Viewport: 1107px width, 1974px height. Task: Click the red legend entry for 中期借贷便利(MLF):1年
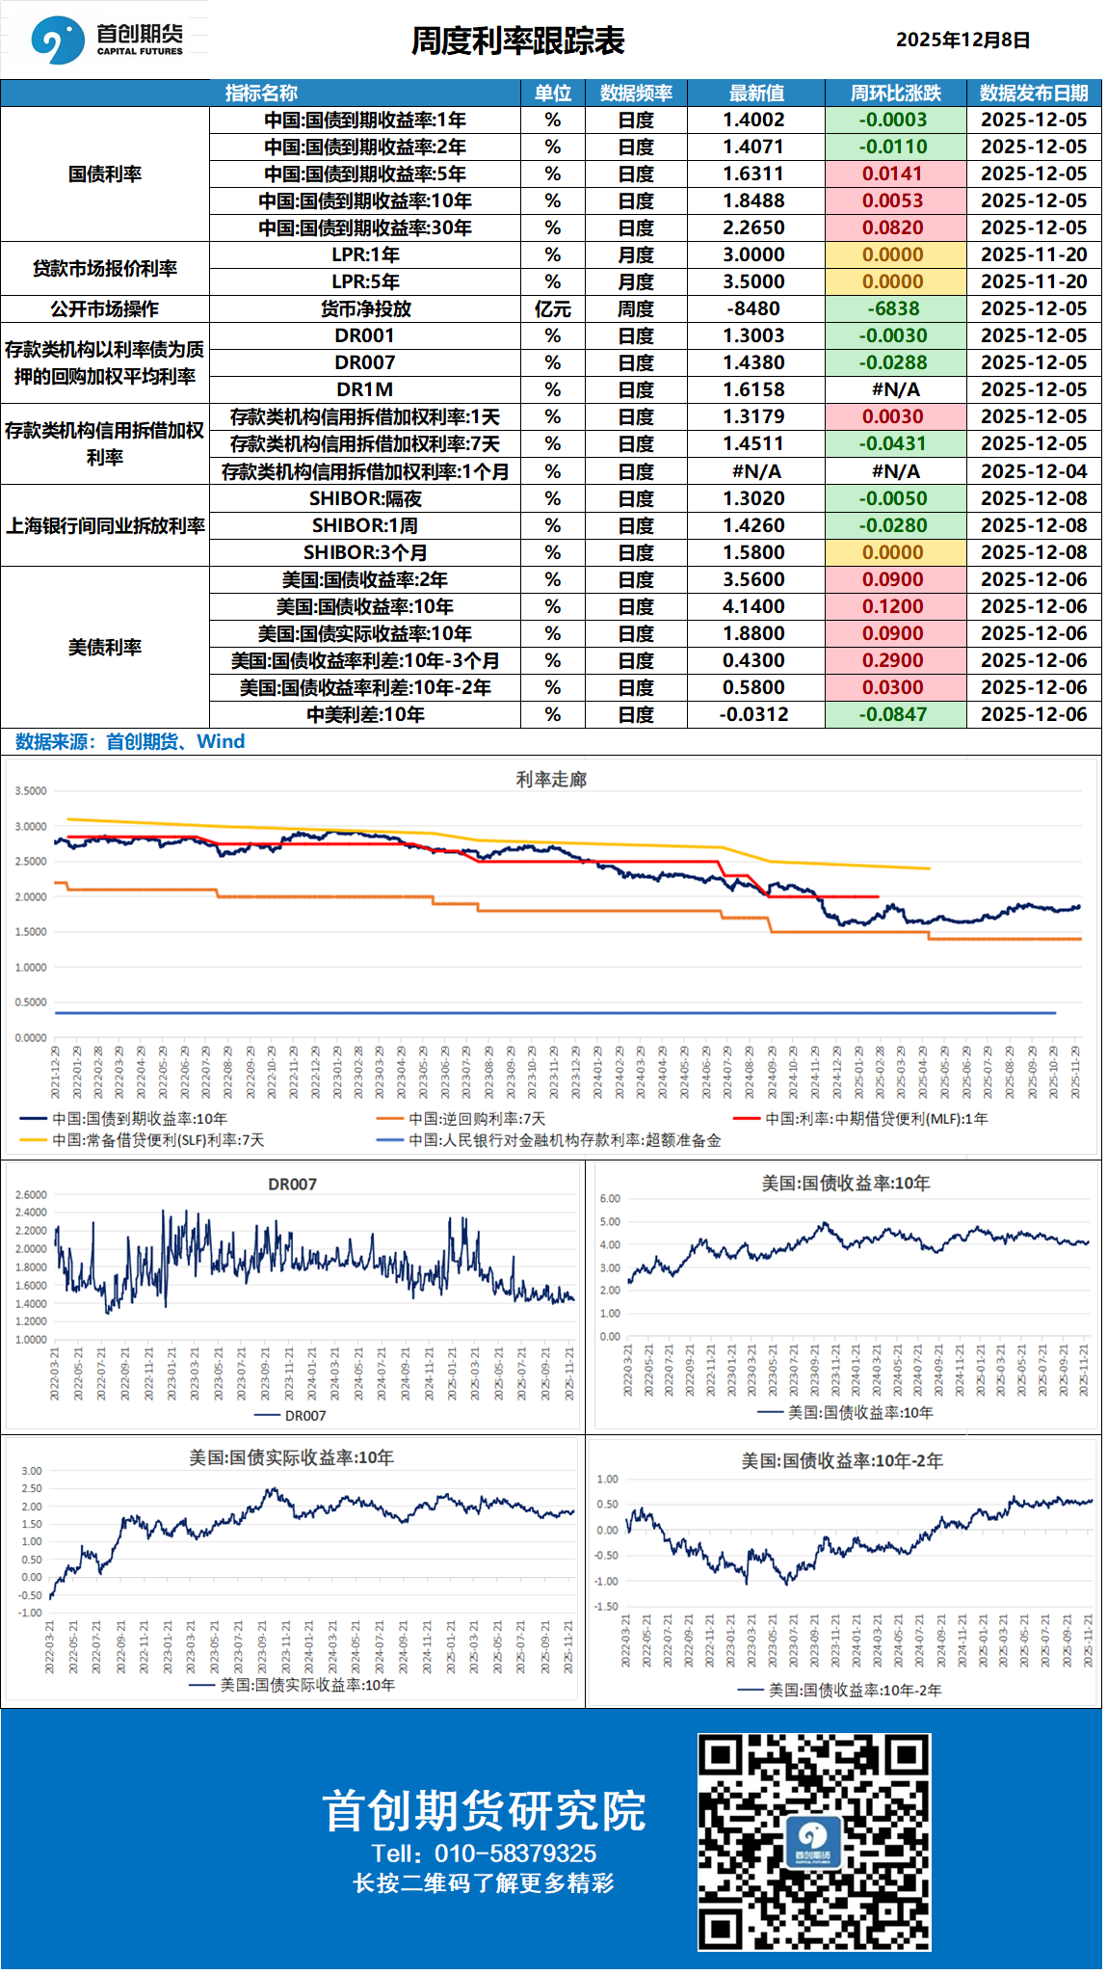pyautogui.click(x=875, y=1119)
